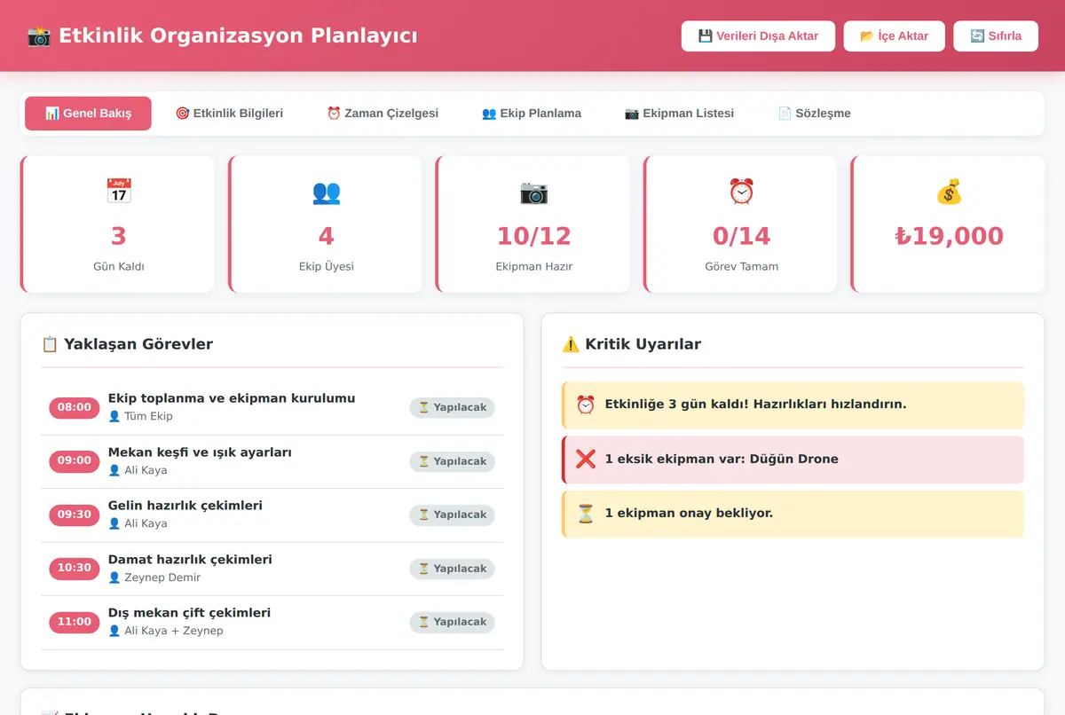The height and width of the screenshot is (715, 1065).
Task: Click the person icon next to Zeynep Demir
Action: click(114, 577)
